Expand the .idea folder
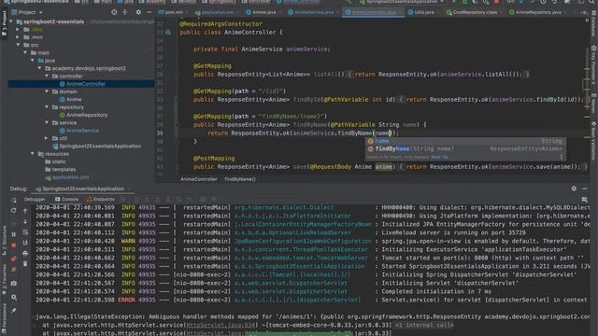 pos(18,29)
